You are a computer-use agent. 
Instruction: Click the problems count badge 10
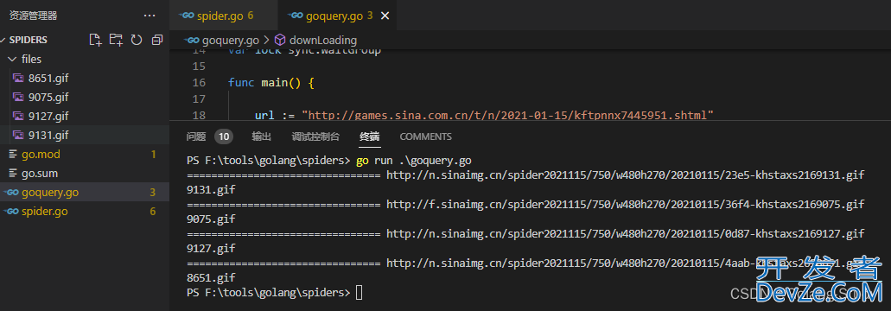click(224, 136)
